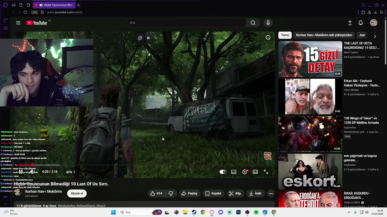This screenshot has width=387, height=217.
Task: Open the more actions three-dot menu
Action: 271,193
